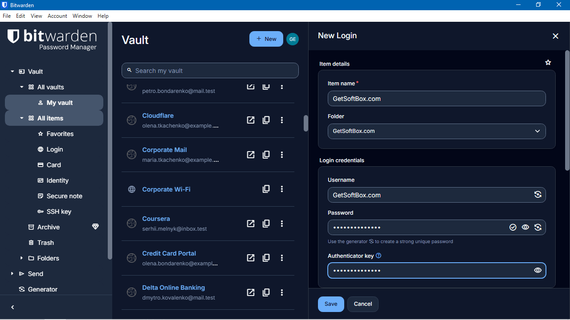Open more options for Coursera

coord(282,224)
